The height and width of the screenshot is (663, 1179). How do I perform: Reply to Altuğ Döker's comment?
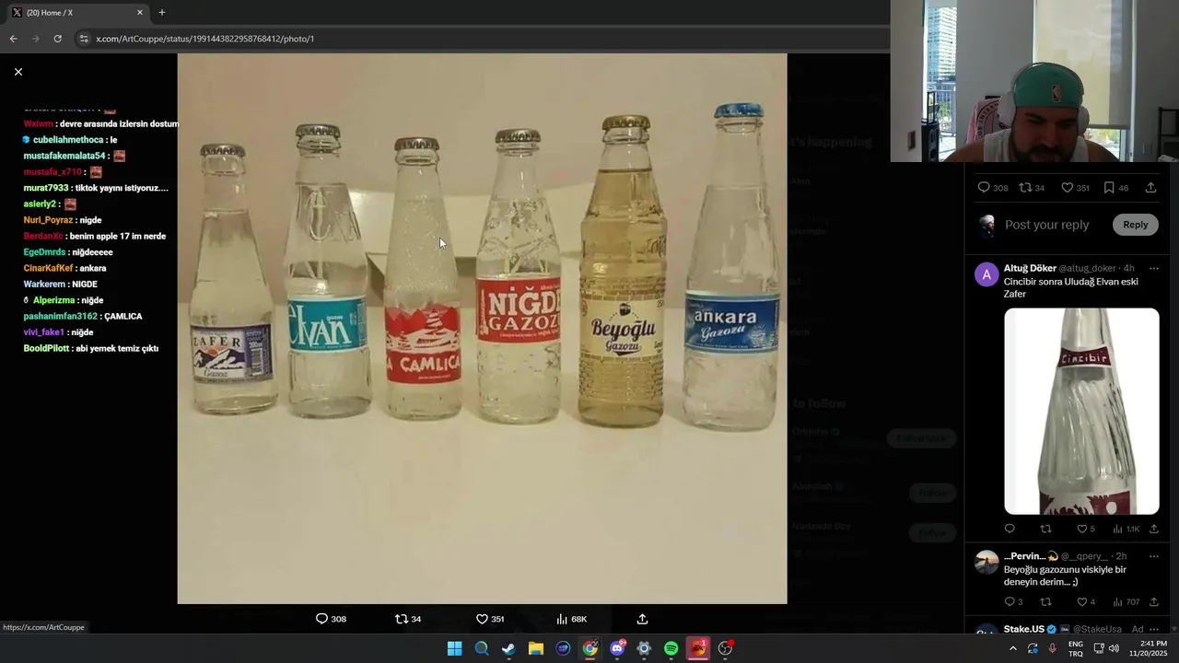point(1010,529)
